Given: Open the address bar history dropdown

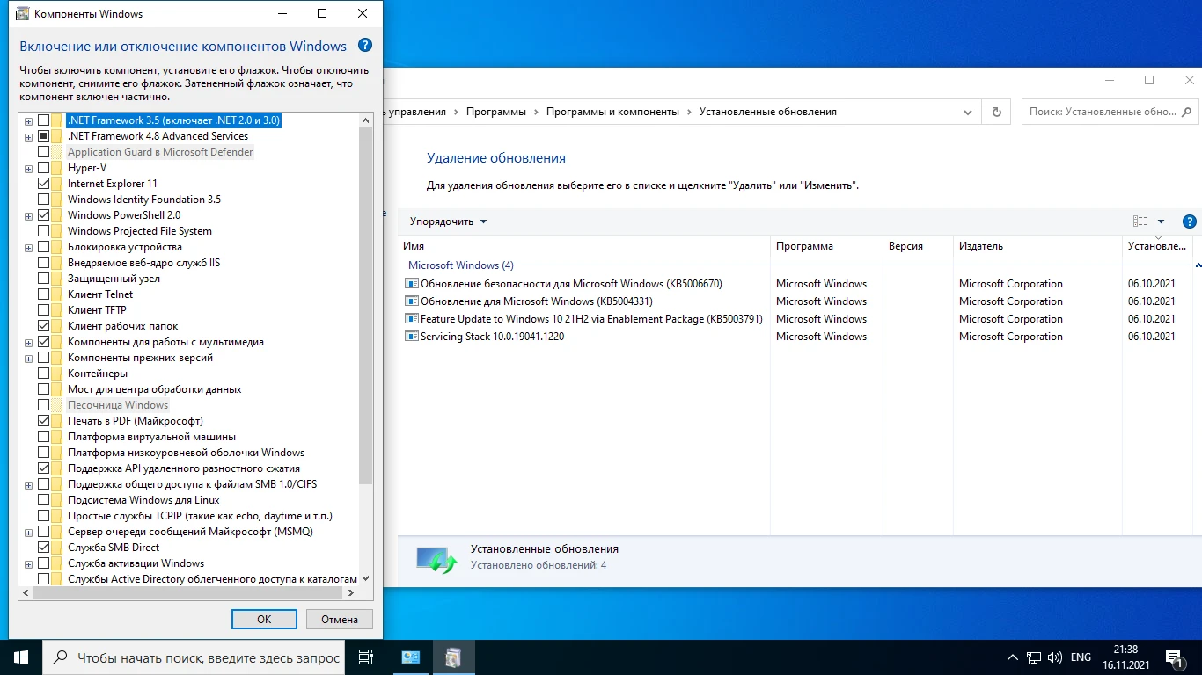Looking at the screenshot, I should pos(968,112).
